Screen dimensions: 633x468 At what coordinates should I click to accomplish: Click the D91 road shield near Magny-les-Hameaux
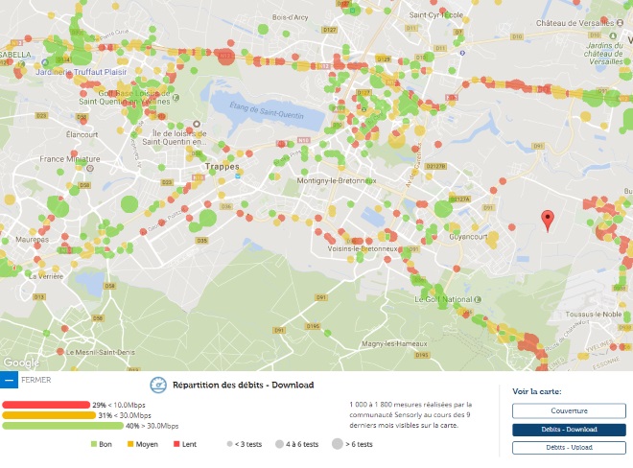click(321, 297)
